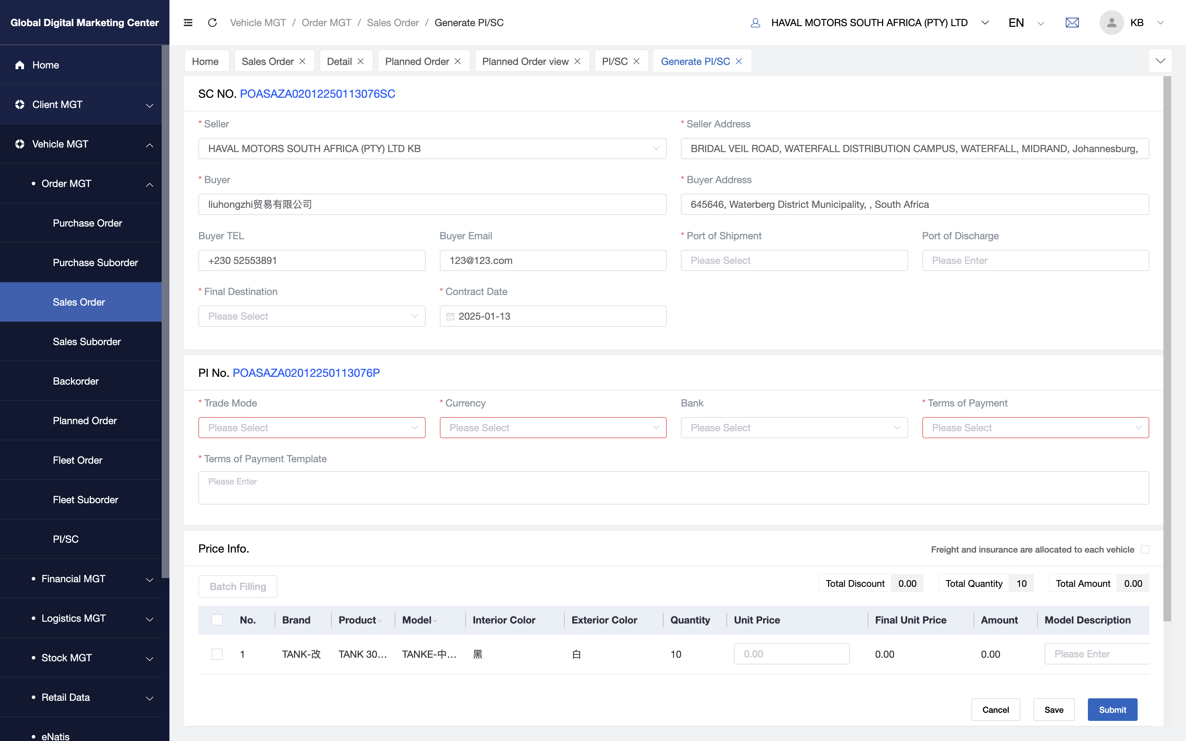1186x741 pixels.
Task: Close the PI/SC tab
Action: pos(637,61)
